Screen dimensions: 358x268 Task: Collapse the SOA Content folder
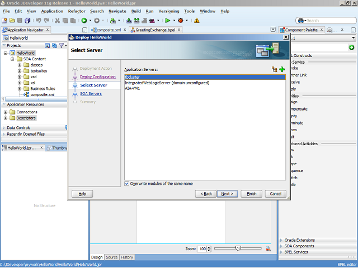point(12,59)
